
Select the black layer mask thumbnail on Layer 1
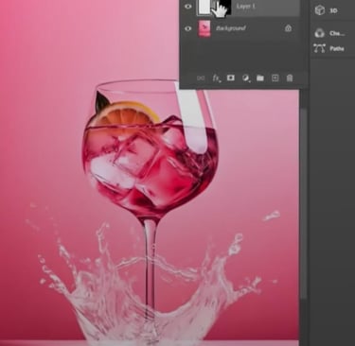click(225, 8)
